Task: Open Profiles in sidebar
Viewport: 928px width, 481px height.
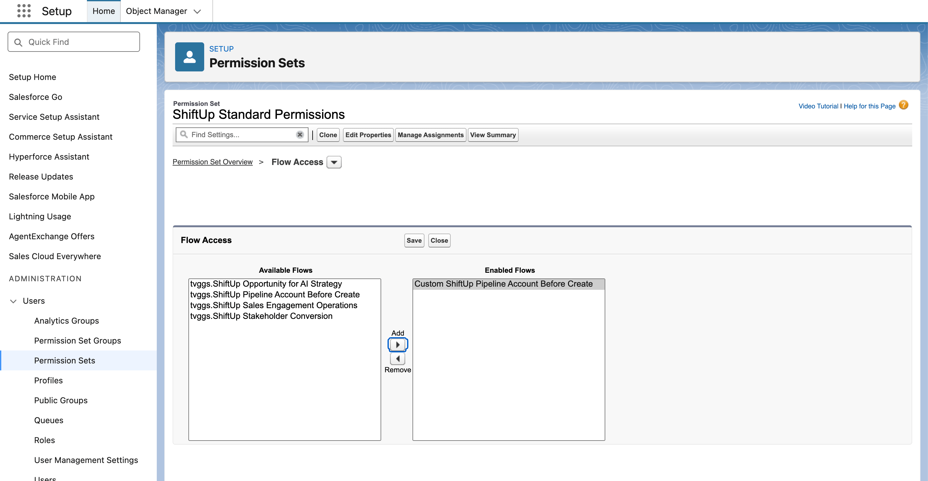Action: point(48,381)
